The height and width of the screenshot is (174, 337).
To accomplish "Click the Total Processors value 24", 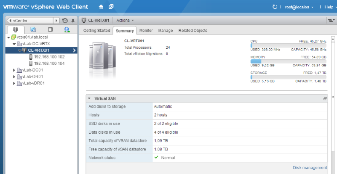I will (168, 47).
